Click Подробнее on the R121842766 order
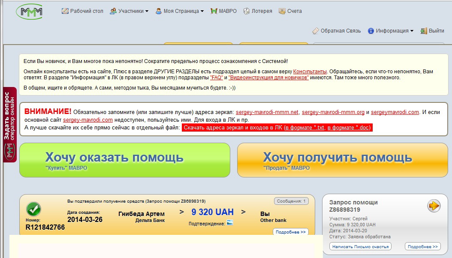 pos(291,232)
